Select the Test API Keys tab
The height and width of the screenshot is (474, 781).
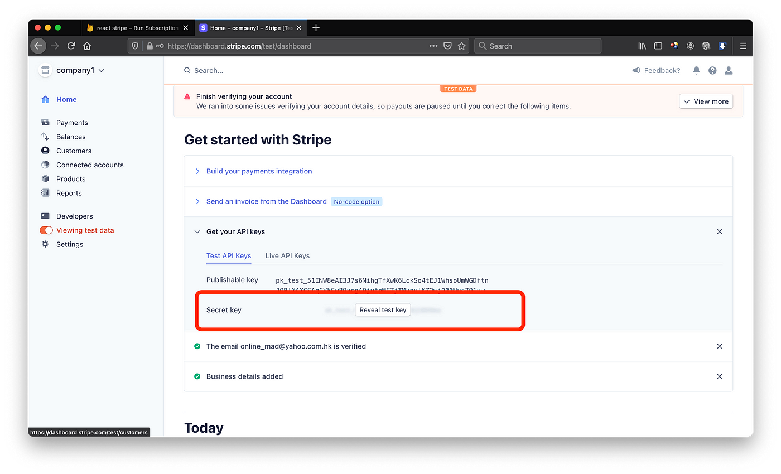(229, 255)
